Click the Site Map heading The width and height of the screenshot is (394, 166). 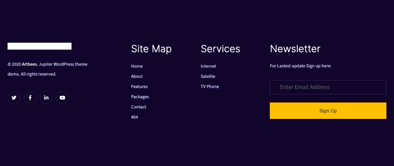click(151, 49)
